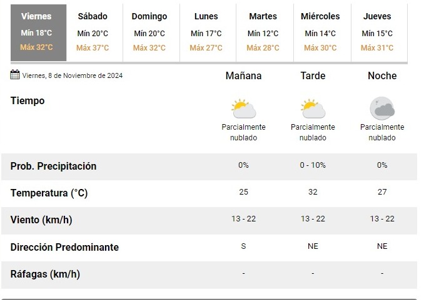Click the Ráfagas (km/h) row label
429x300 pixels.
45,274
